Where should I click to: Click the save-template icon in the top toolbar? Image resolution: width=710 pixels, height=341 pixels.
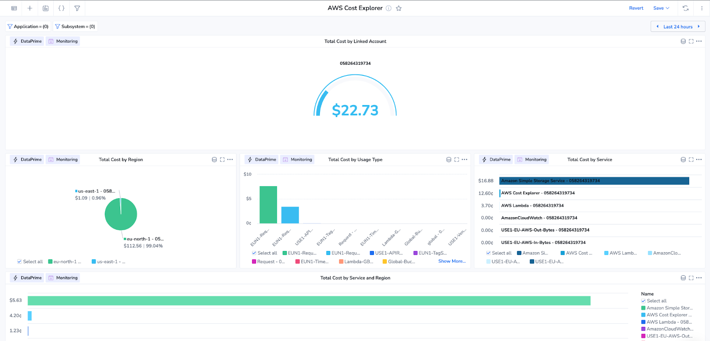tap(46, 8)
